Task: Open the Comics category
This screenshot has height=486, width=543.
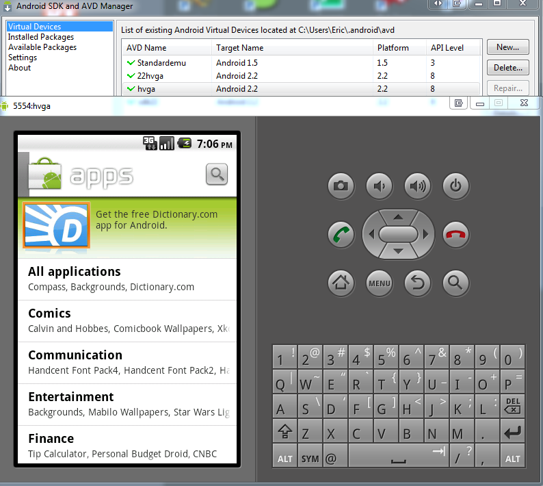Action: click(127, 321)
